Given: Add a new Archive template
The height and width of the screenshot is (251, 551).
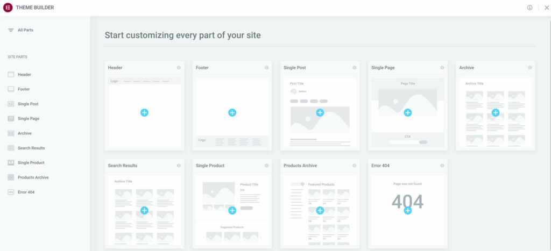Looking at the screenshot, I should point(496,113).
